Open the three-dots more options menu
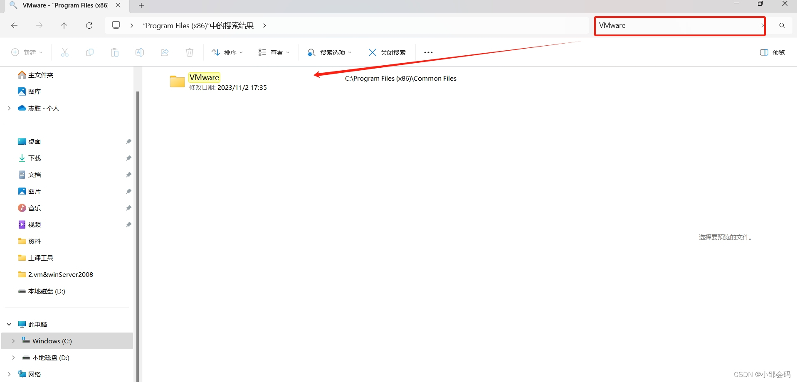797x382 pixels. pyautogui.click(x=428, y=52)
